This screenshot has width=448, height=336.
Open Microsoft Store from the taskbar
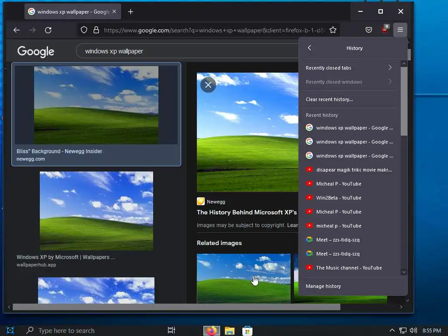pyautogui.click(x=248, y=331)
